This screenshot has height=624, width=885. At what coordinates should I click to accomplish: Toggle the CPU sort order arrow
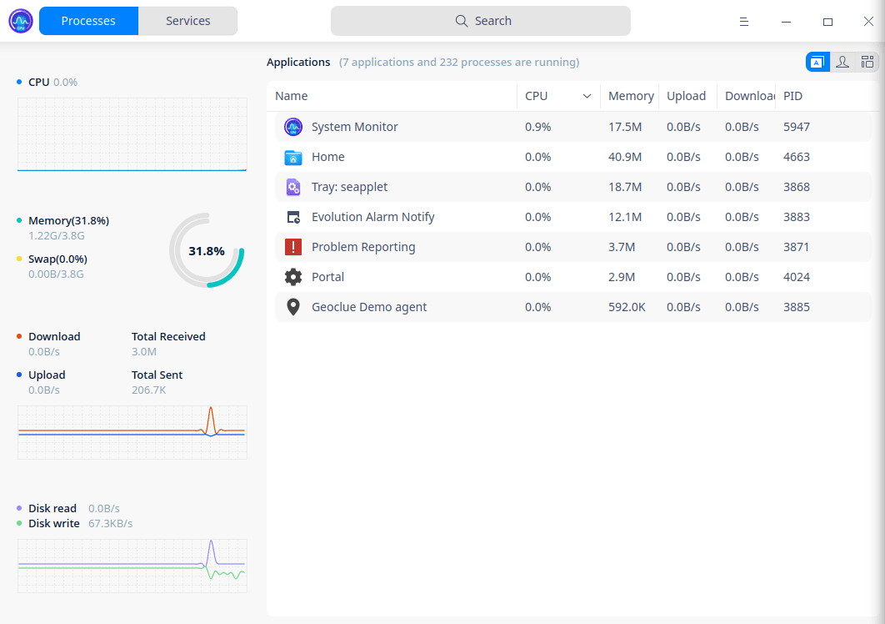[x=587, y=96]
